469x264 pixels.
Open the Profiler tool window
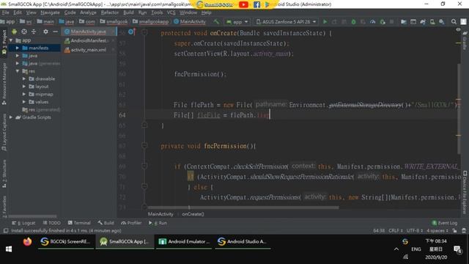click(131, 223)
